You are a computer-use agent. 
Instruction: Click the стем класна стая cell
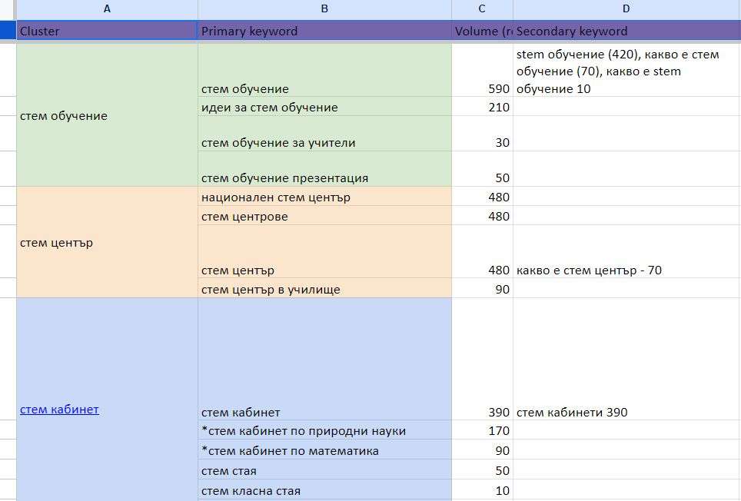[x=324, y=490]
